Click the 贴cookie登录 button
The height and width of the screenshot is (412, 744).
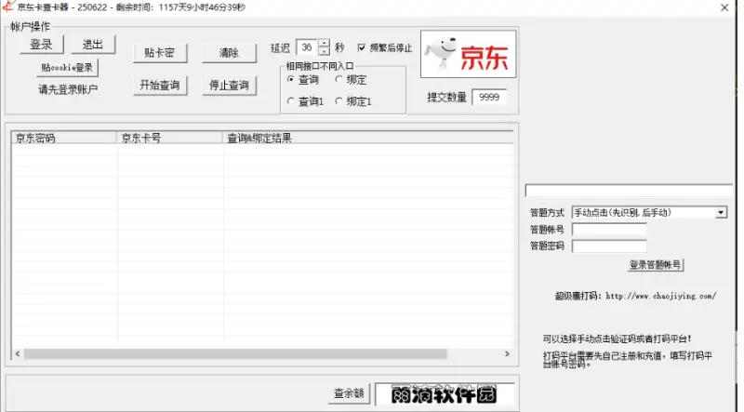click(67, 67)
